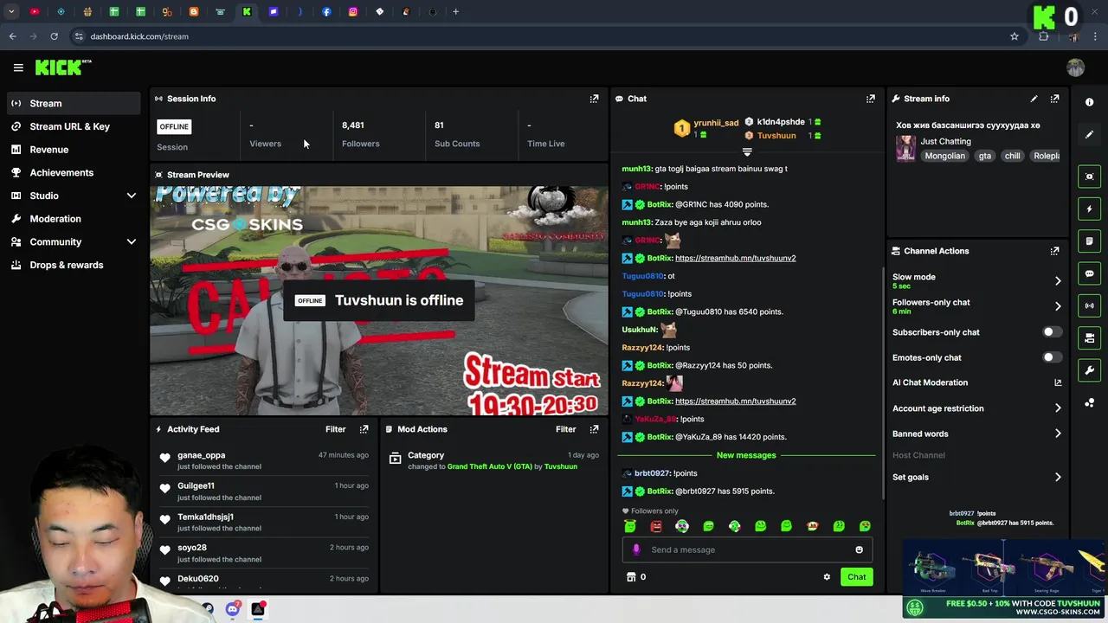Open a new browser tab
1108x623 pixels.
point(456,11)
